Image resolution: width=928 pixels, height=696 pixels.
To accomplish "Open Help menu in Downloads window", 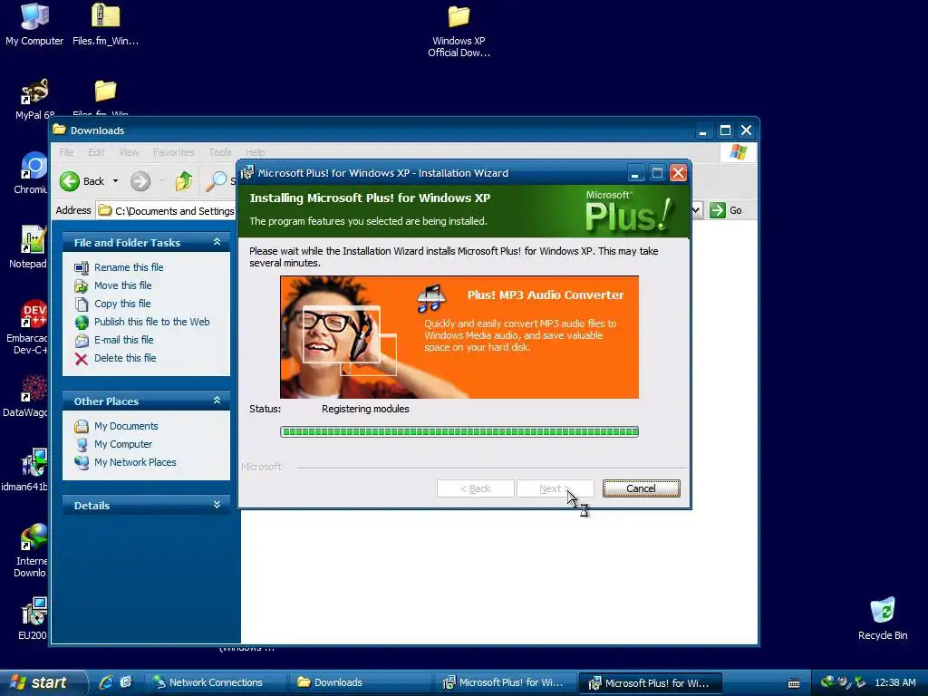I will pyautogui.click(x=255, y=152).
